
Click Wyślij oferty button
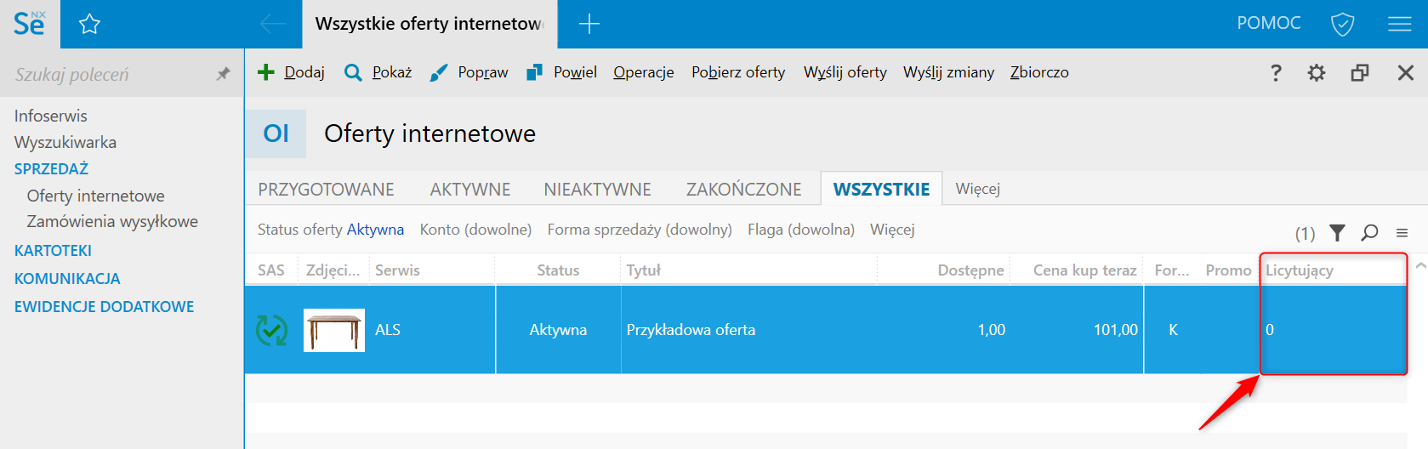845,72
